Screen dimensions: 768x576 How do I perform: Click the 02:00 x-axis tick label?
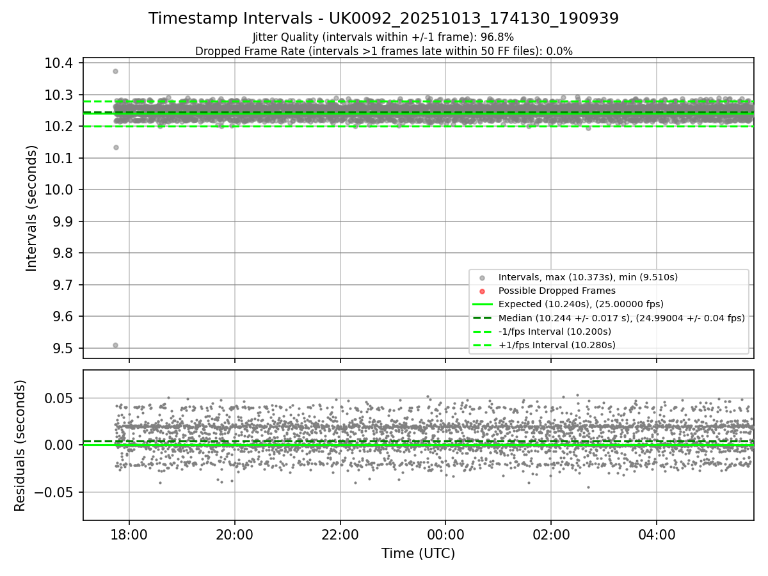551,534
